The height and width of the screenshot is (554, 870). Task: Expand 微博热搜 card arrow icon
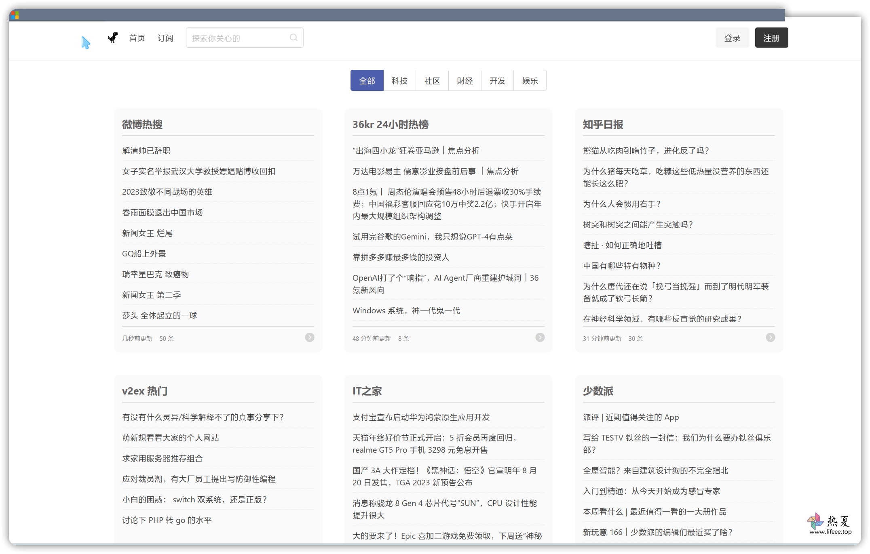coord(310,338)
